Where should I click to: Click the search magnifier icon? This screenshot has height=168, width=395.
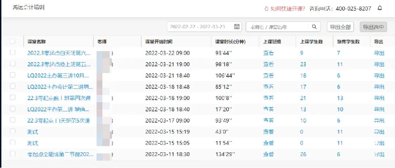314,27
